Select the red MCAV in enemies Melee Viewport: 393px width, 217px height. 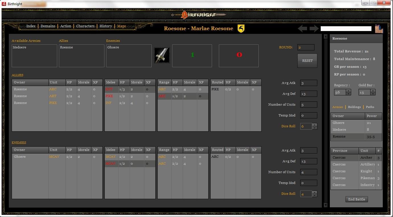click(x=130, y=163)
